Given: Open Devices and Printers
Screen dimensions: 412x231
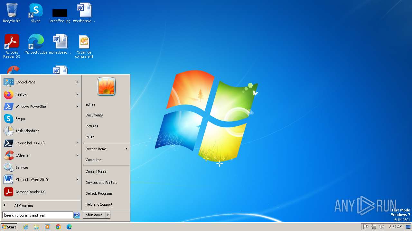Looking at the screenshot, I should [x=106, y=183].
